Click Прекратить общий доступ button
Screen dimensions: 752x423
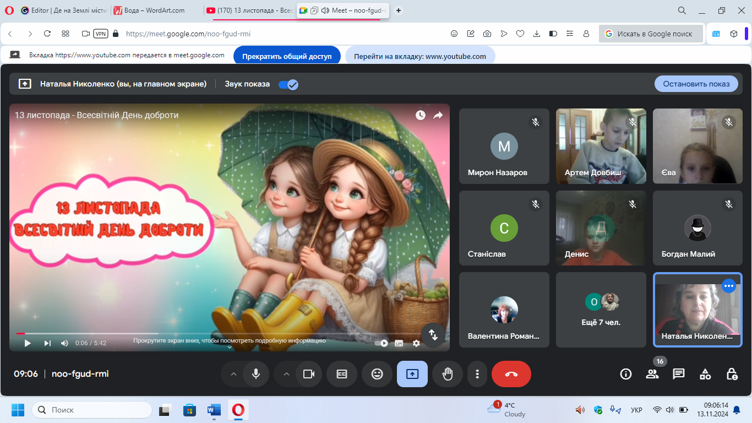tap(287, 56)
